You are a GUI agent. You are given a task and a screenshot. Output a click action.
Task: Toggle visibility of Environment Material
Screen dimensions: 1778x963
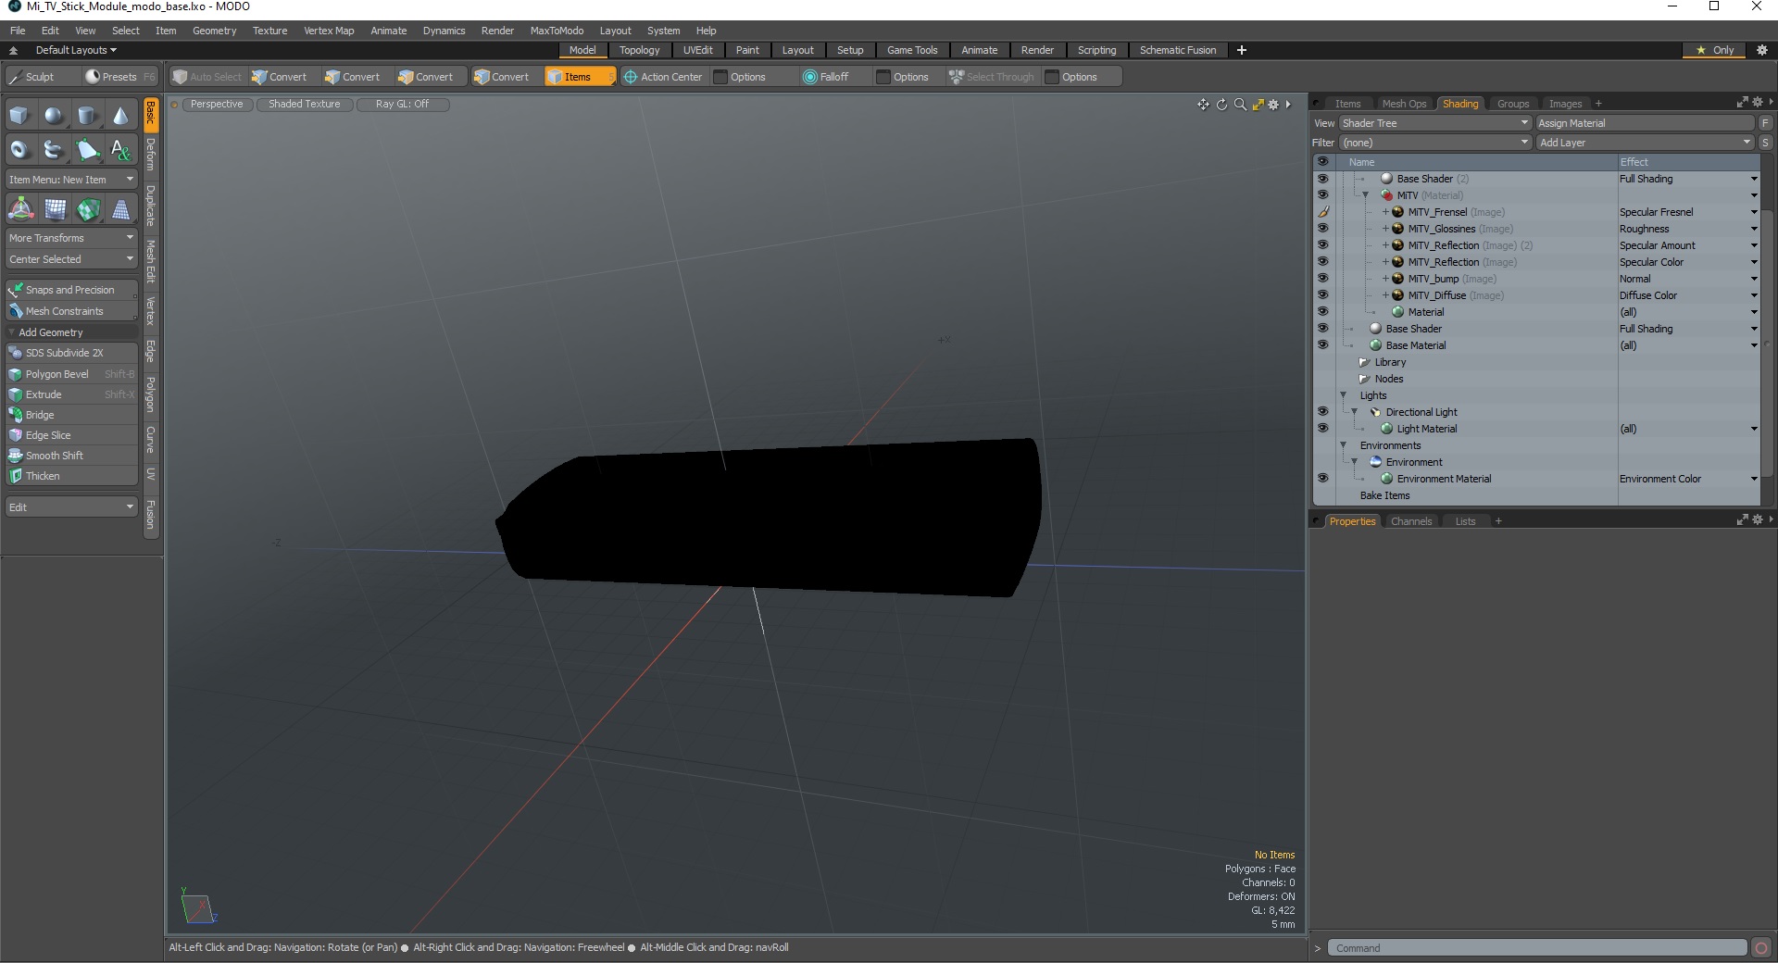(1322, 479)
